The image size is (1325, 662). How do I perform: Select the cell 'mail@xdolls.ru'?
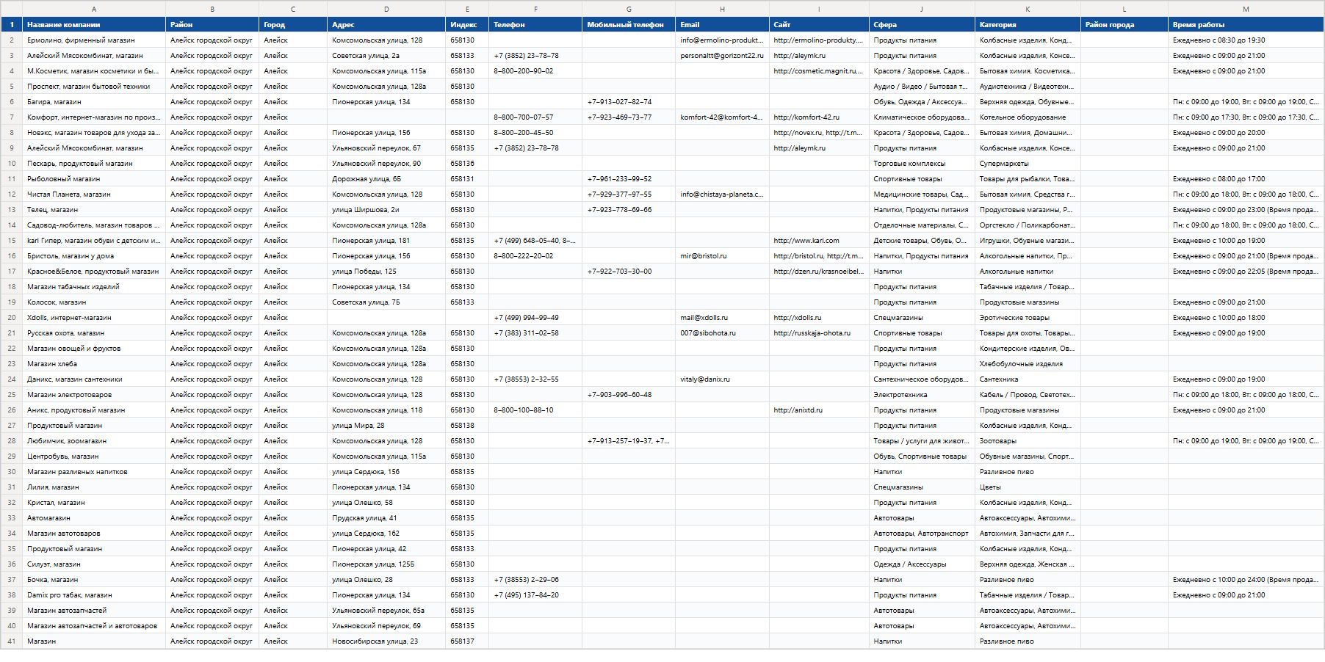point(722,318)
